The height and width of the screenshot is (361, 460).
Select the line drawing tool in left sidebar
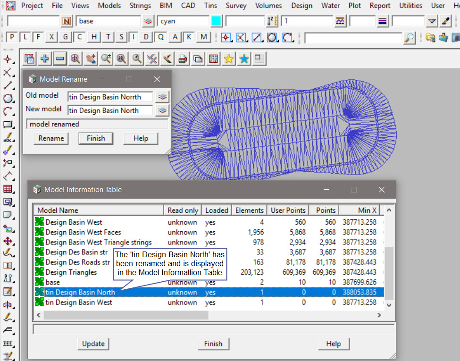tap(8, 86)
